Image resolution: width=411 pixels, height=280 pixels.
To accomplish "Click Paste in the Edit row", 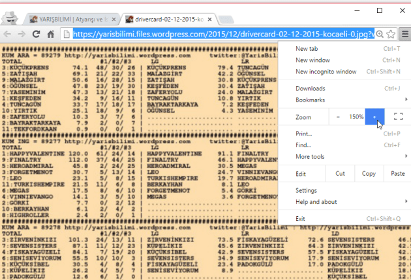I will pyautogui.click(x=398, y=174).
